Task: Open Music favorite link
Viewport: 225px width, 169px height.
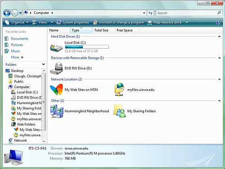Action: 15,51
